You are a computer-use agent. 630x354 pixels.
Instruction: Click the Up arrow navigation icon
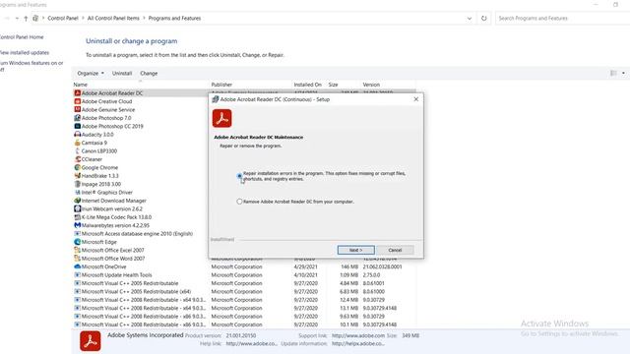pos(26,18)
